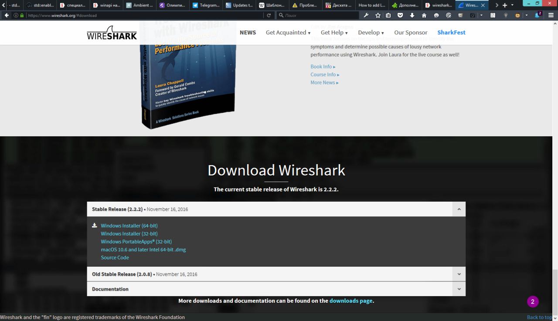
Task: Open the Firefox hamburger menu
Action: (551, 15)
